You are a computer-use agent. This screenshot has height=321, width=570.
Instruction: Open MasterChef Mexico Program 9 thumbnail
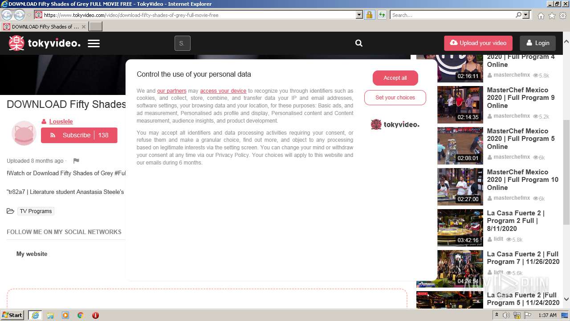(460, 105)
